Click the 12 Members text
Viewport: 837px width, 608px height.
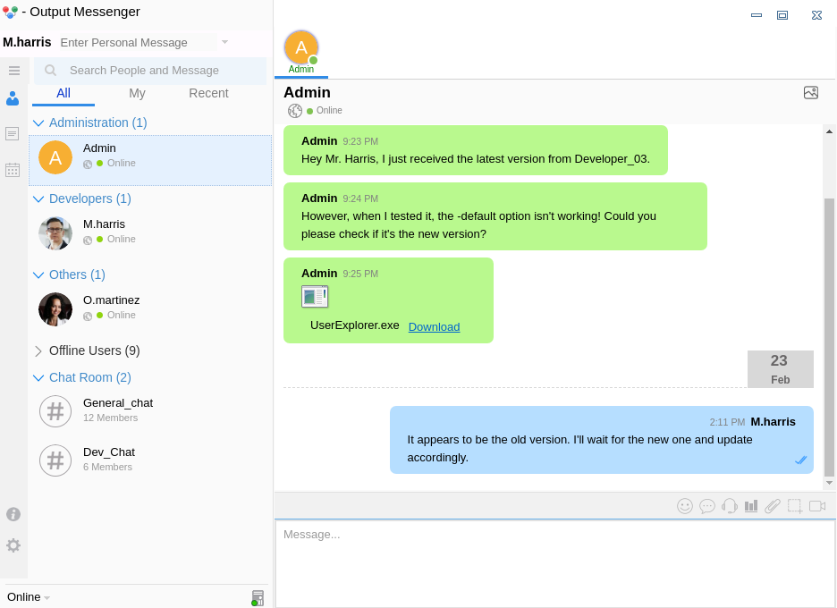[111, 418]
